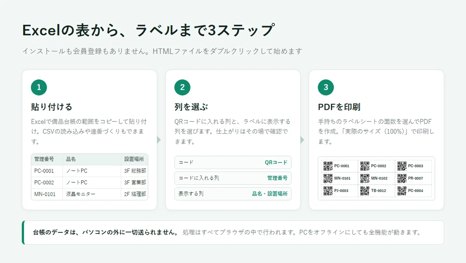Screen dimensions: 466x263
Task: Pick the QR code beside label MN-0101
Action: [x=328, y=178]
